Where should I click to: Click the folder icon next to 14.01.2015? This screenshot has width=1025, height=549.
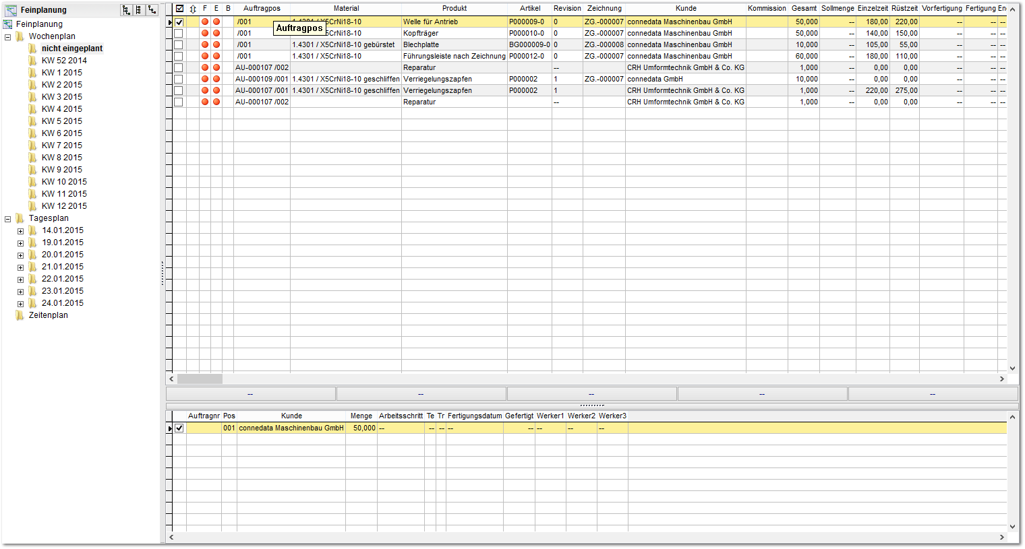[33, 230]
